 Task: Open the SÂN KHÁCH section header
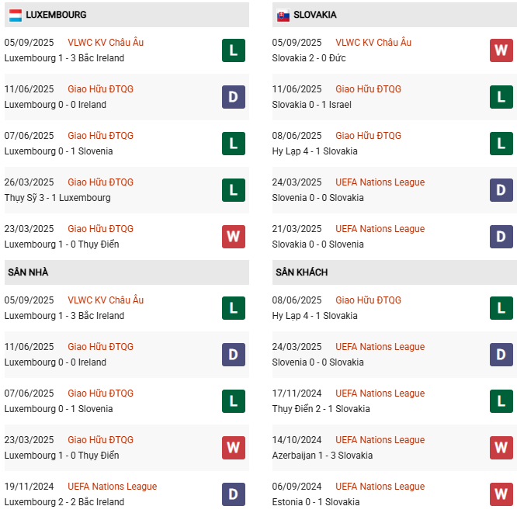click(x=301, y=272)
